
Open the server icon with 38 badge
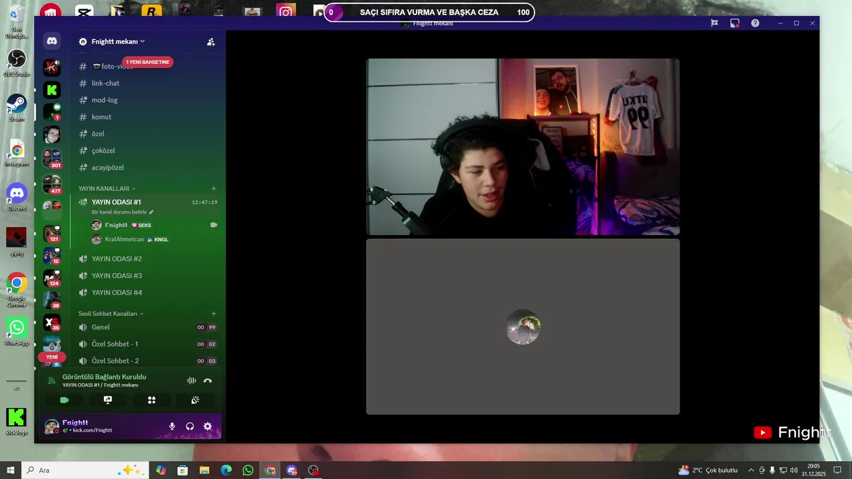pyautogui.click(x=52, y=300)
